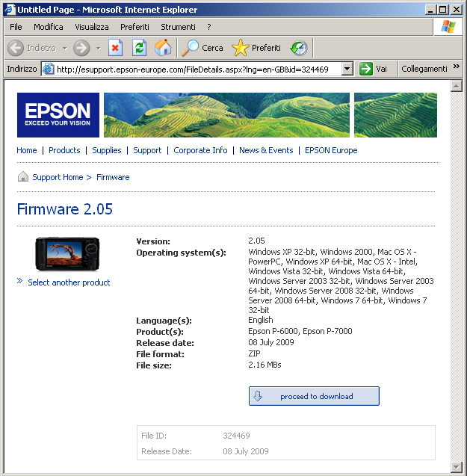The image size is (467, 476).
Task: Click the page icon in address bar
Action: click(49, 69)
